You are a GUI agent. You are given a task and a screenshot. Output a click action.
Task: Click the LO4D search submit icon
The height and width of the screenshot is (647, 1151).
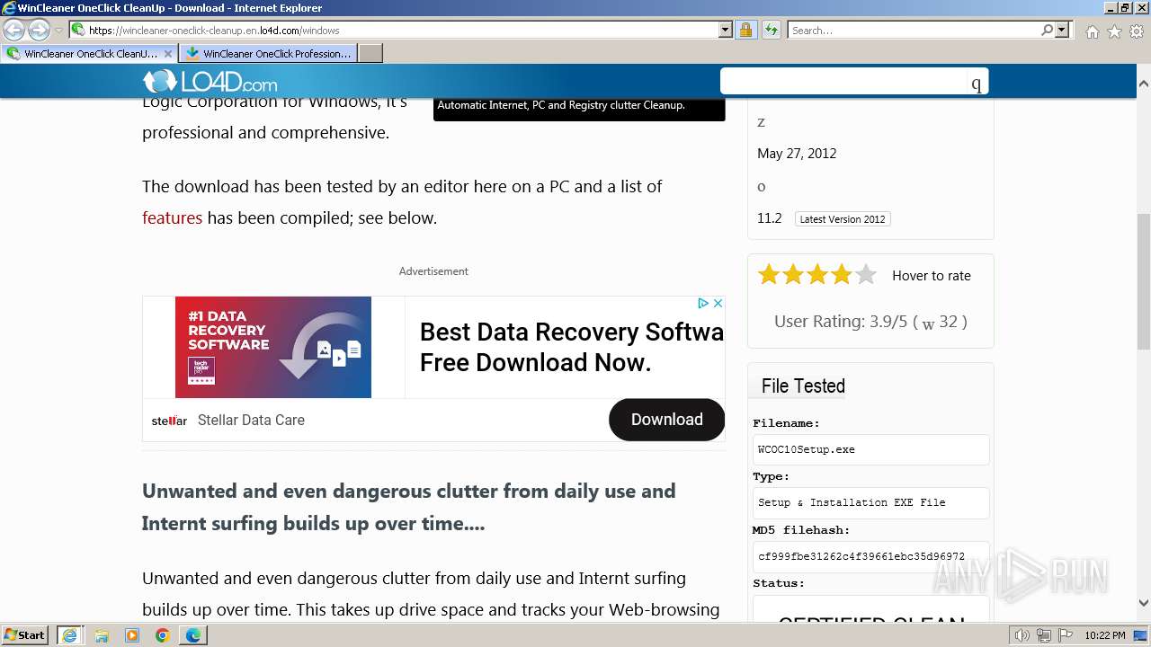pos(977,84)
